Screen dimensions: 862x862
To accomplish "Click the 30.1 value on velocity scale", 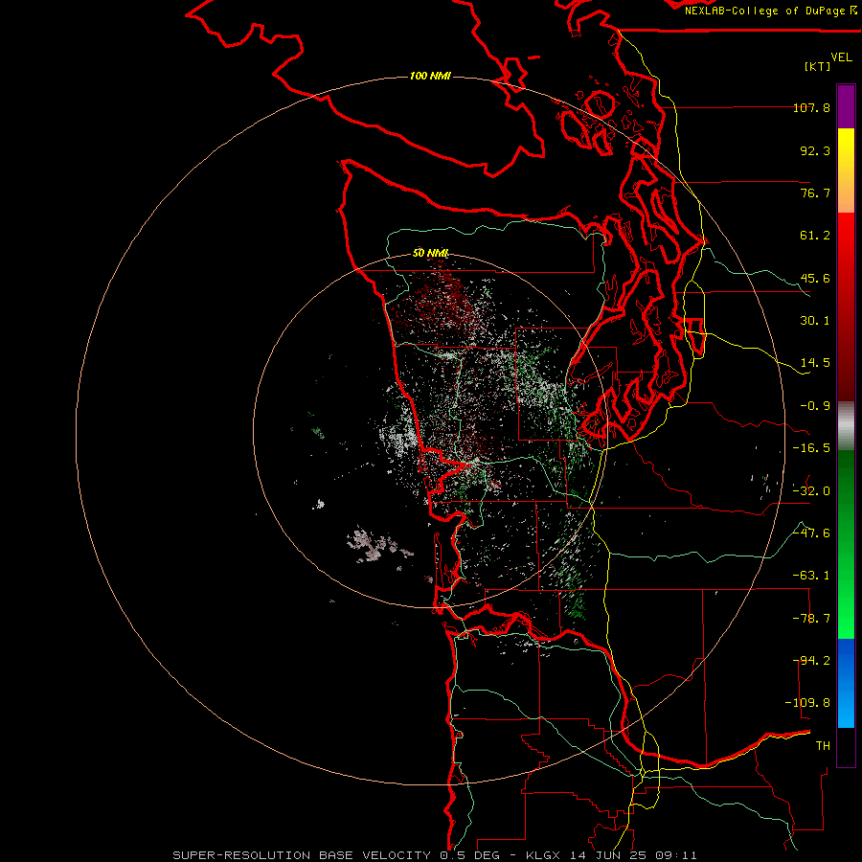I will coord(815,321).
